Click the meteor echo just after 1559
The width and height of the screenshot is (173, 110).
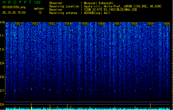[x=150, y=89]
